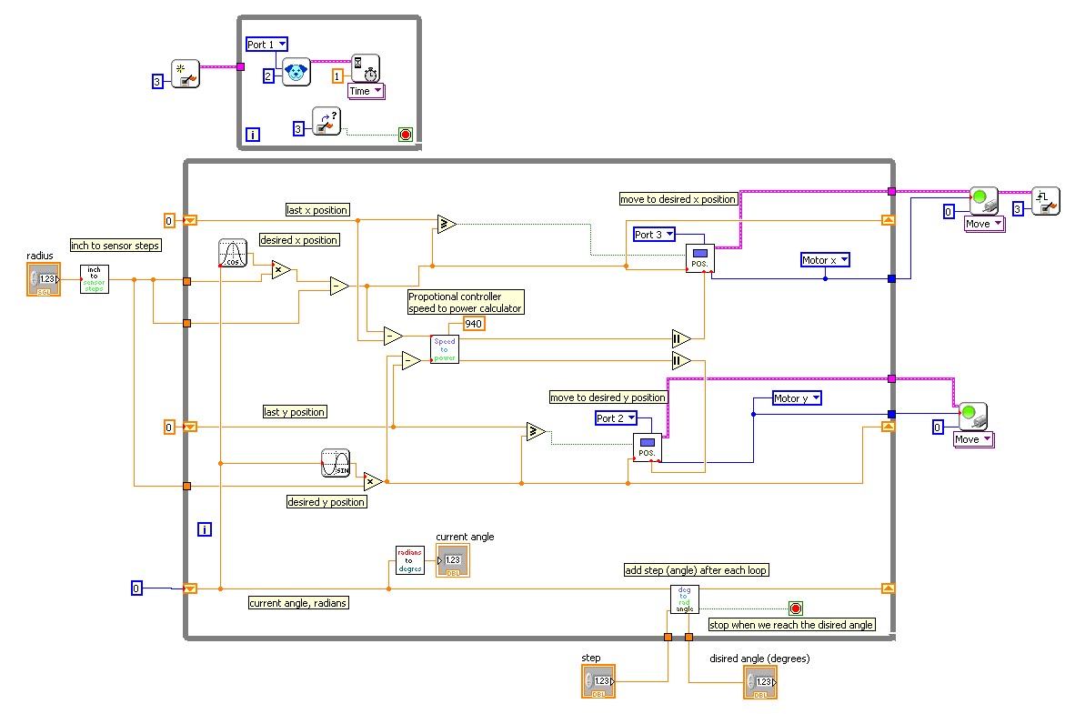
Task: Click the cosine function block
Action: (x=232, y=253)
